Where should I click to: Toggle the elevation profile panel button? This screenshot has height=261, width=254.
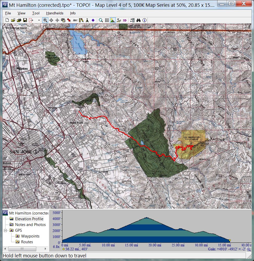click(113, 20)
